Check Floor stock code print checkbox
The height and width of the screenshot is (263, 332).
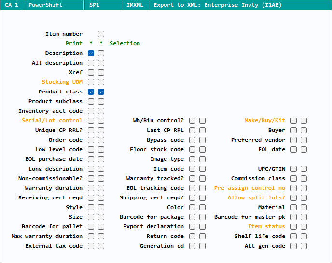point(192,149)
